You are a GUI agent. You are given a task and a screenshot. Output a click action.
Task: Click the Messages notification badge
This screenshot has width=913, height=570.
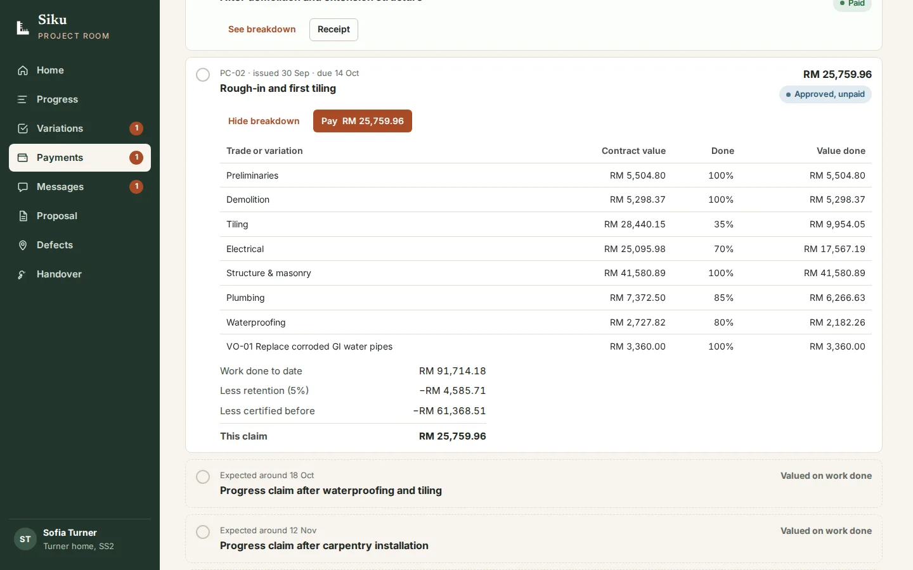(136, 187)
